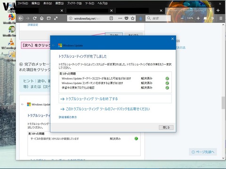This screenshot has width=226, height=169.
Task: Open the 表示 menu
Action: 48,3
